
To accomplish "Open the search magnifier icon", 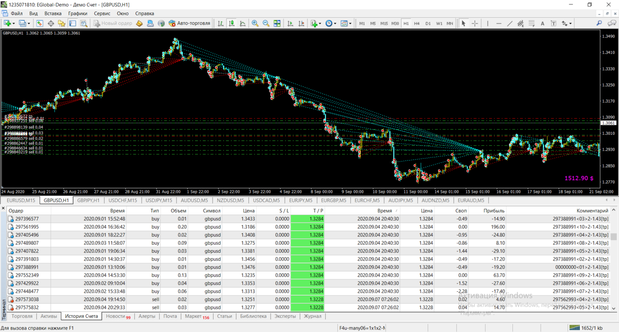I will tap(599, 23).
